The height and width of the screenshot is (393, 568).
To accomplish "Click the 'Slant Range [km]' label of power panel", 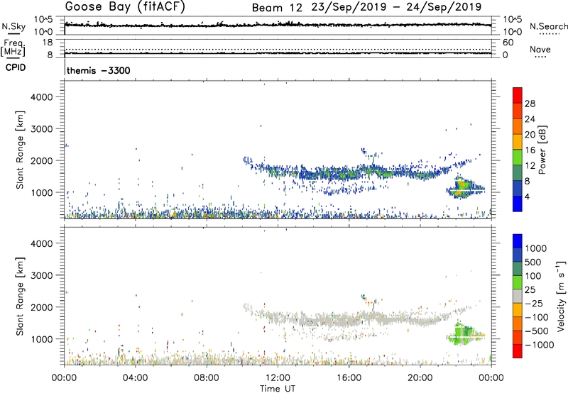I will point(20,150).
